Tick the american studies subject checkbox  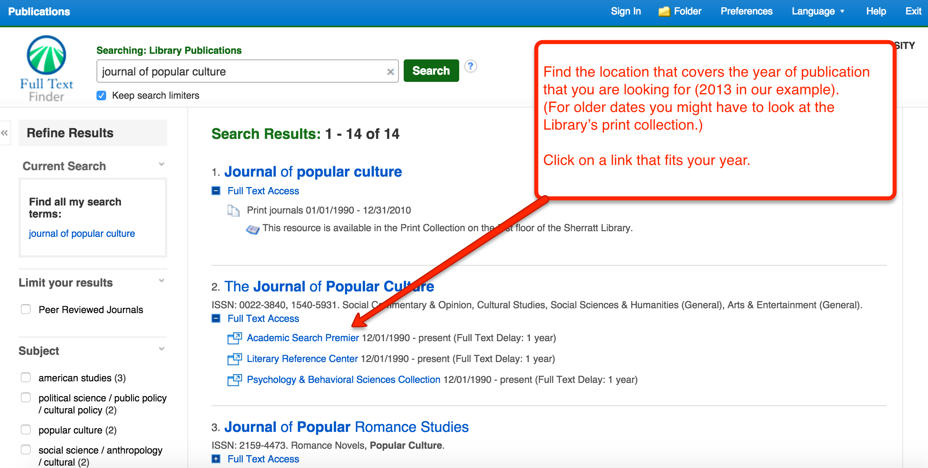(x=26, y=378)
